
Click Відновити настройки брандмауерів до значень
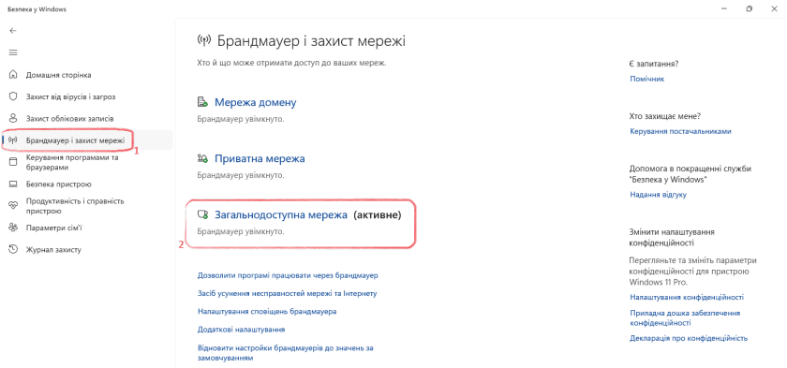click(286, 353)
